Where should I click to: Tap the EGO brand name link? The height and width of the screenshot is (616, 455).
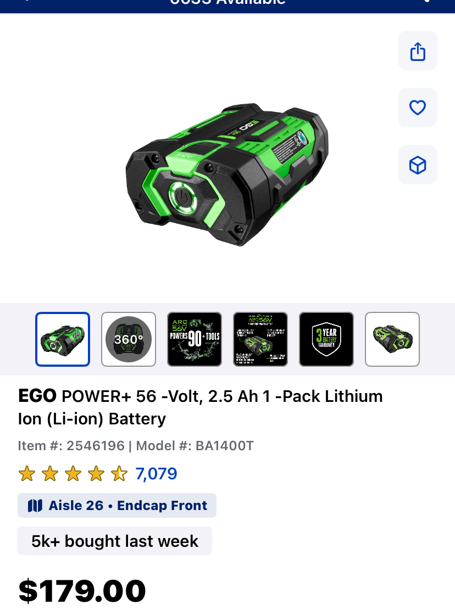pos(37,396)
